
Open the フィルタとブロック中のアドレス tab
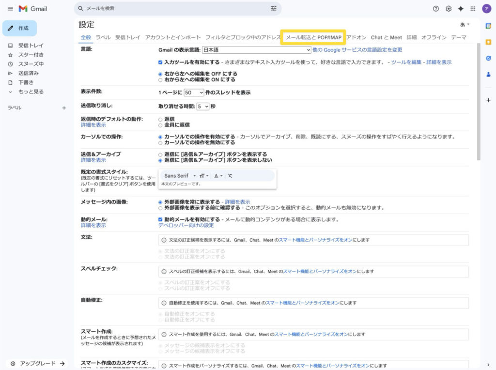point(243,37)
